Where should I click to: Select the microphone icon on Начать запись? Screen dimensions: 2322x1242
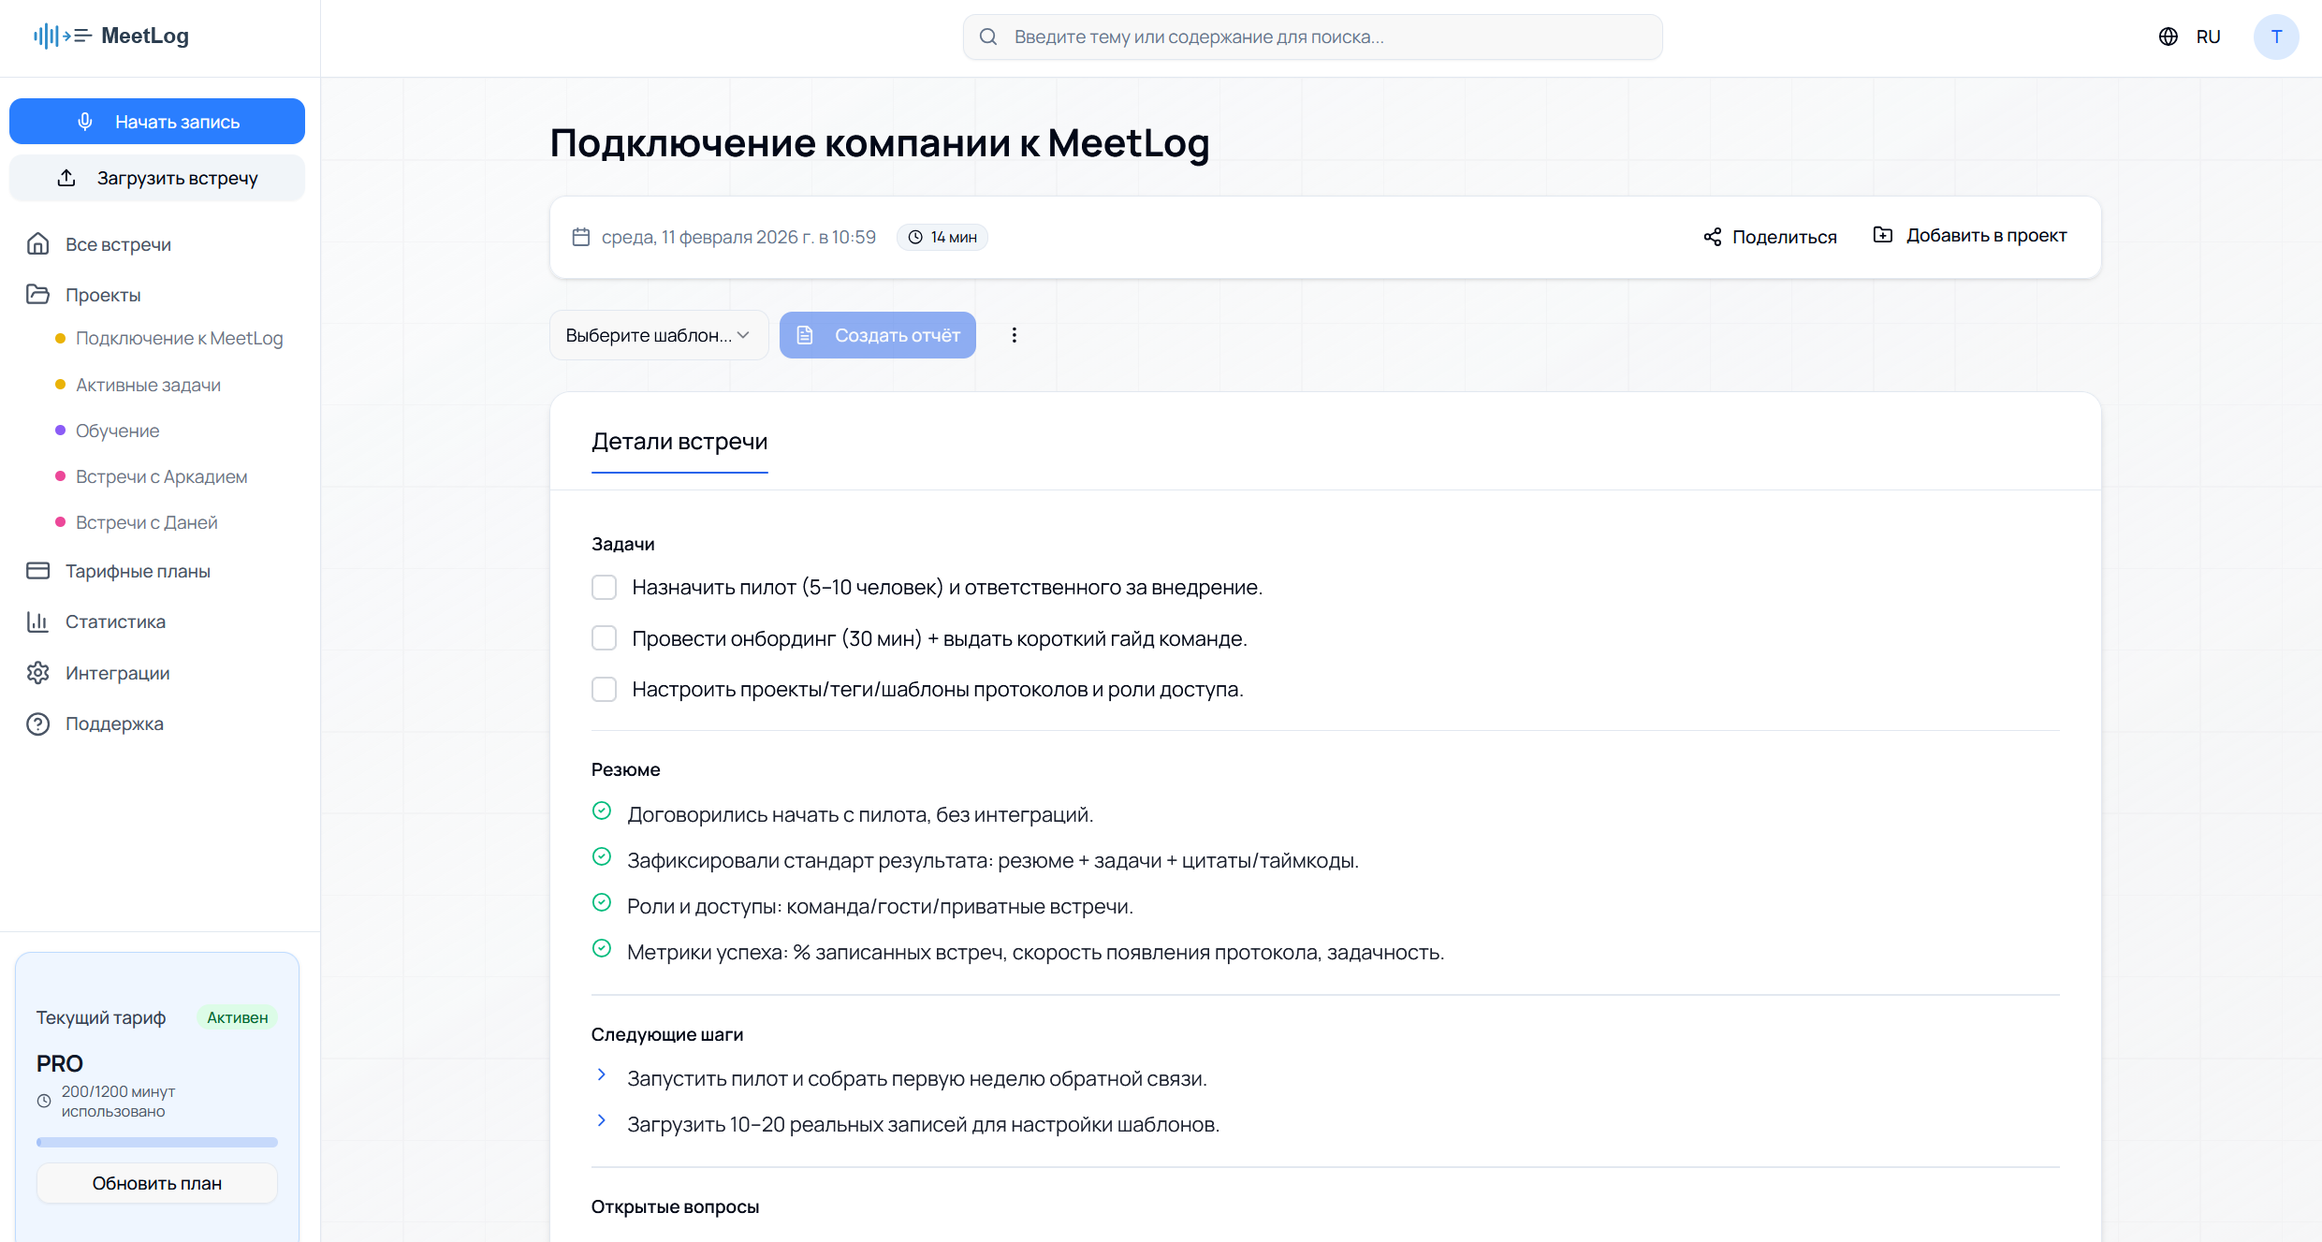pyautogui.click(x=83, y=121)
